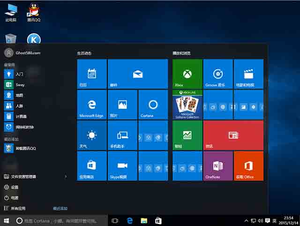Click the taskbar clock showing 23:54

288,220
